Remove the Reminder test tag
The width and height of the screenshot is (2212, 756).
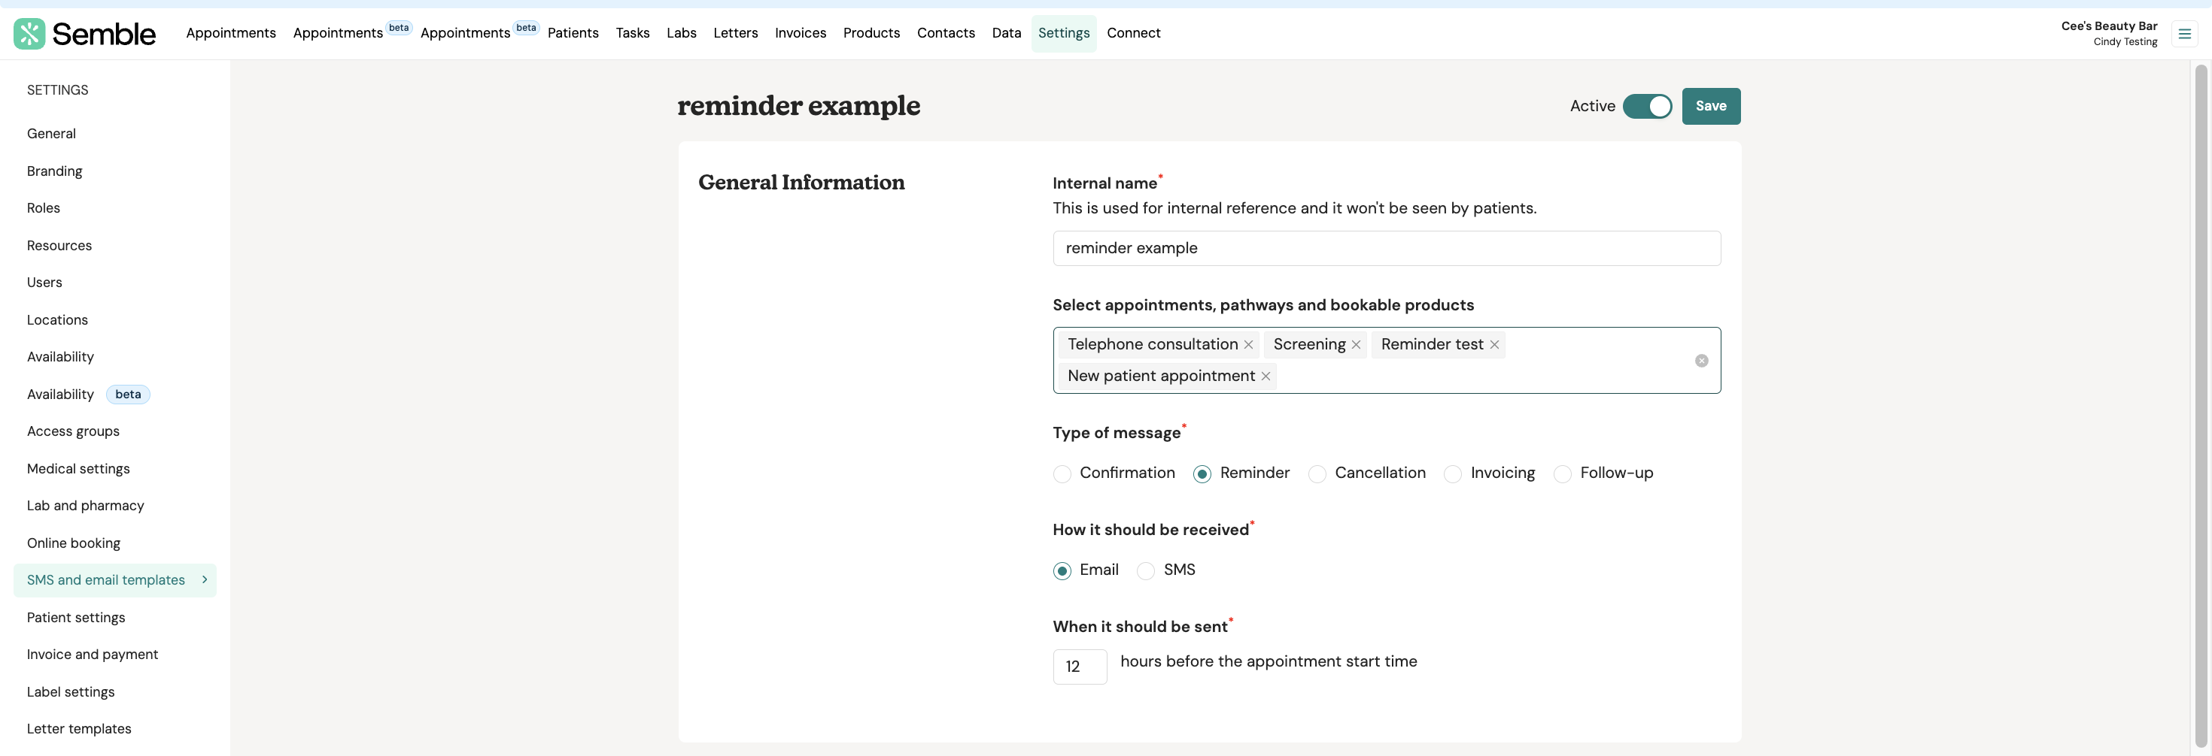coord(1494,345)
